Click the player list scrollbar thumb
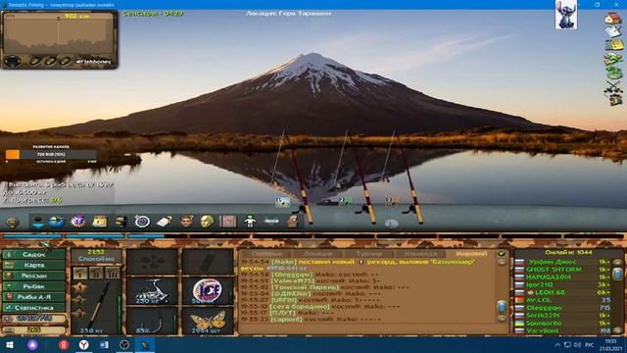Viewport: 627px width, 353px height. (617, 274)
